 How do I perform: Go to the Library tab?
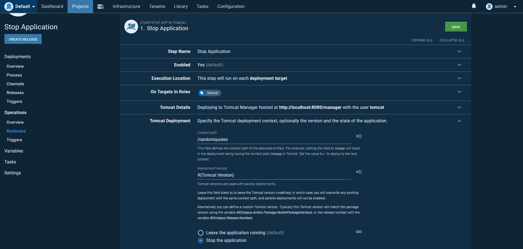click(x=181, y=7)
